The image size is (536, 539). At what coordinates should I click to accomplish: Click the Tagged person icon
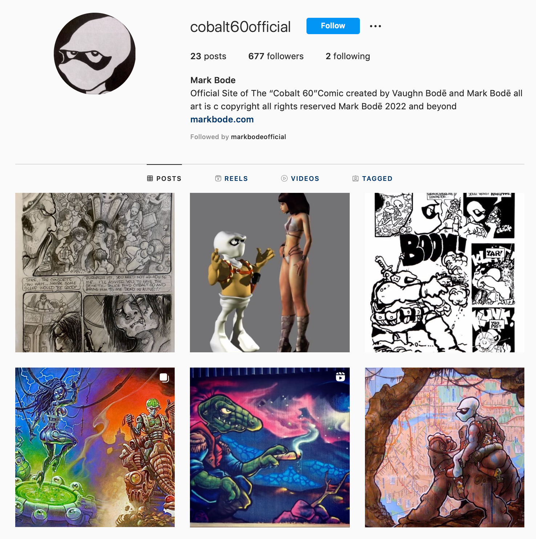coord(356,178)
